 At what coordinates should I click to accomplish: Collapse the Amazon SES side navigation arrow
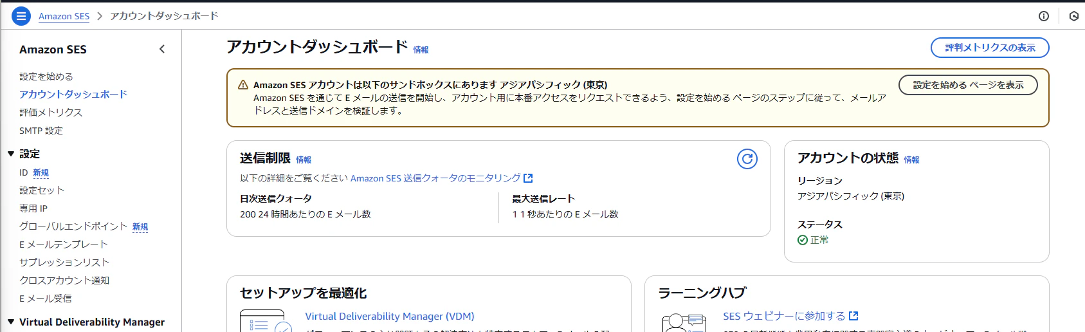(162, 49)
